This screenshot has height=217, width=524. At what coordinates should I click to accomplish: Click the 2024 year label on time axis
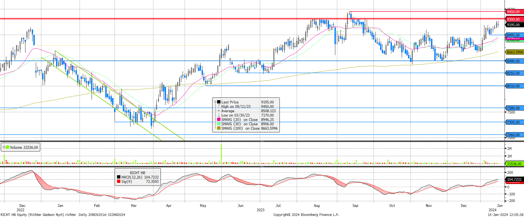[x=493, y=210]
